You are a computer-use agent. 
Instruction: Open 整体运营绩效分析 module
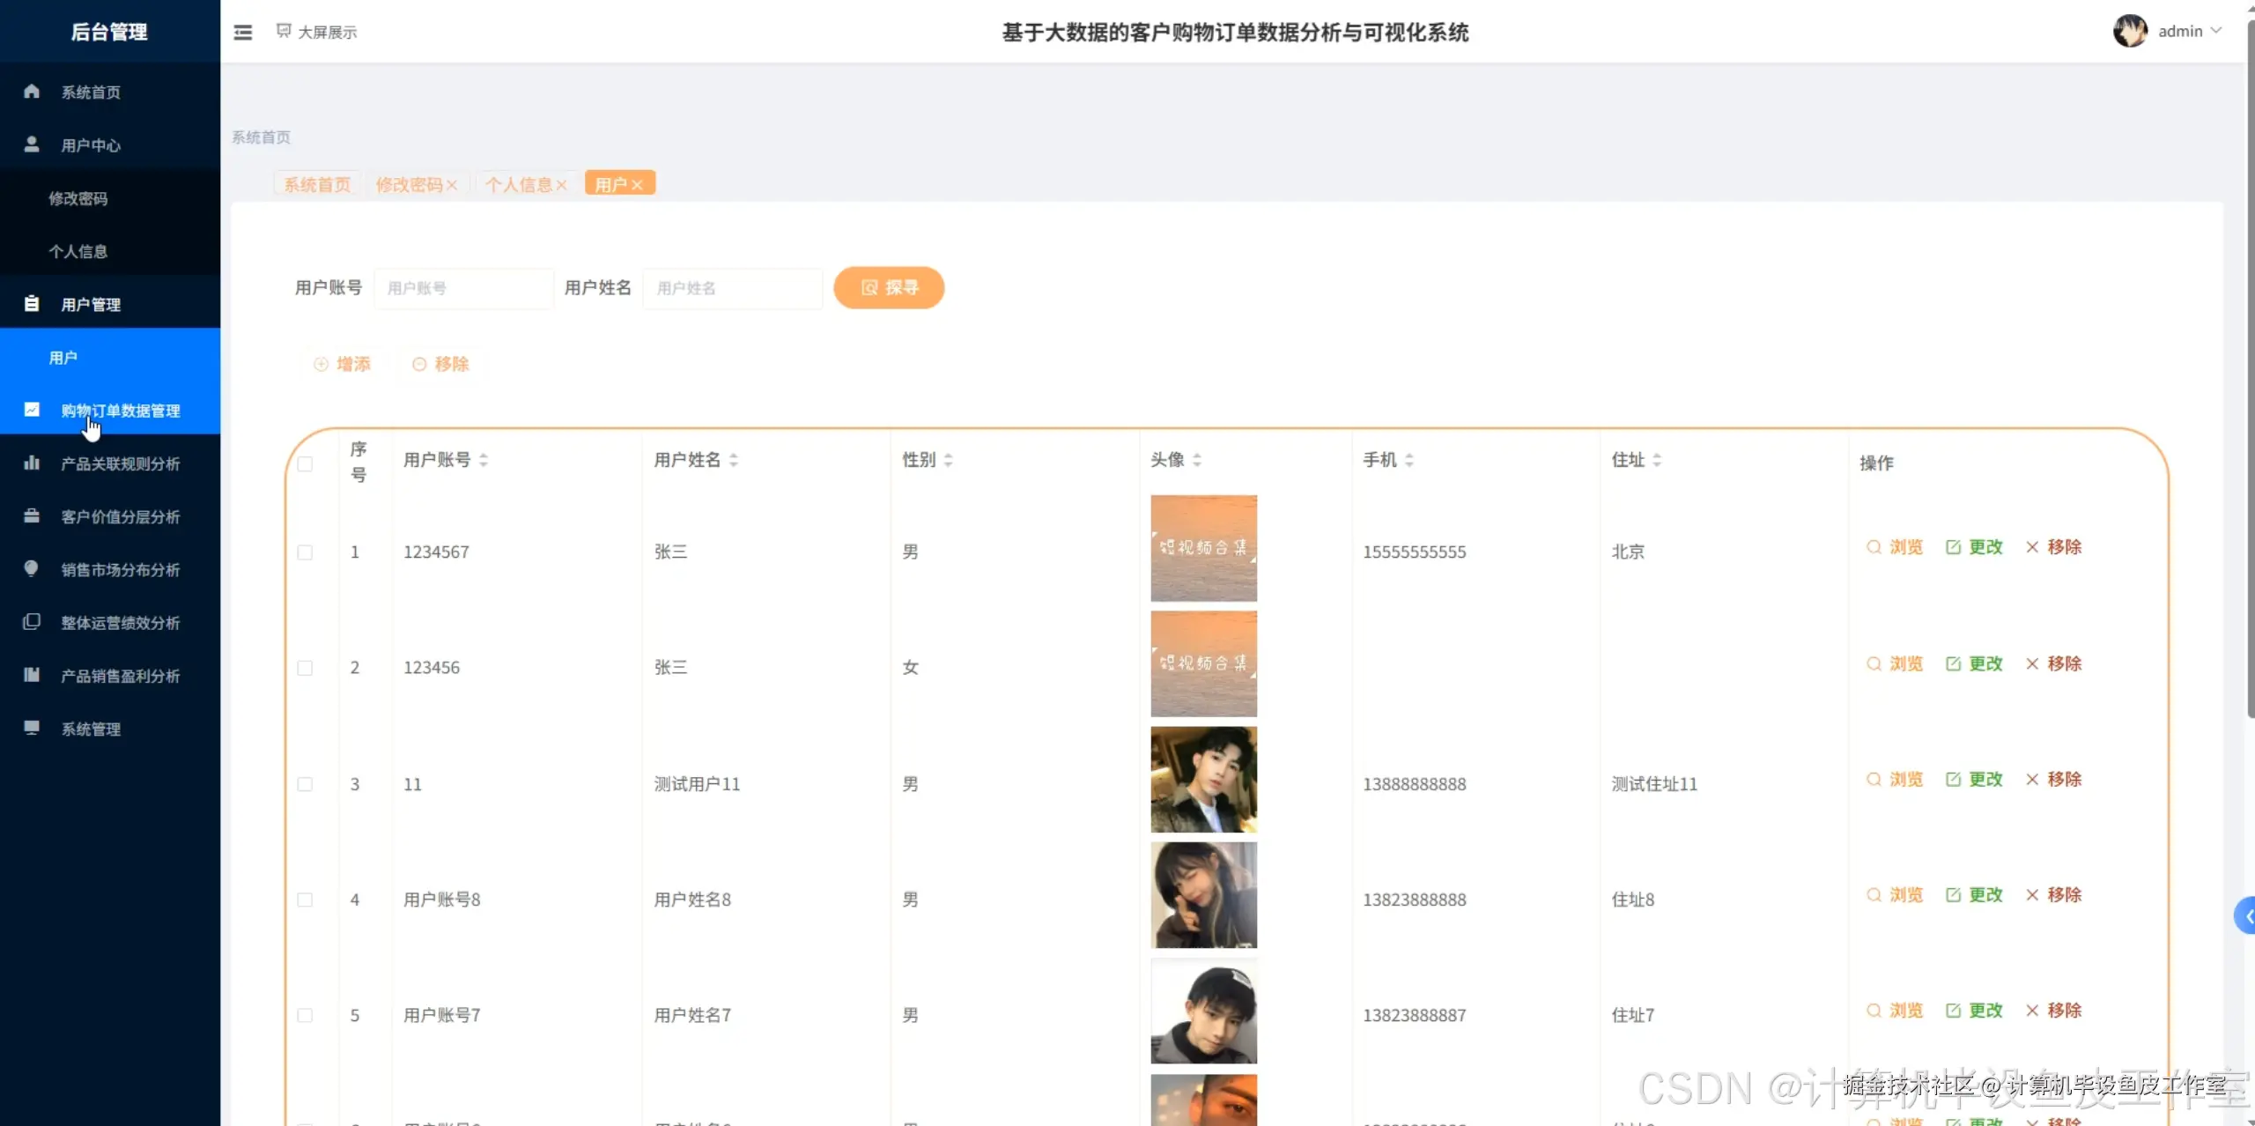pos(121,622)
